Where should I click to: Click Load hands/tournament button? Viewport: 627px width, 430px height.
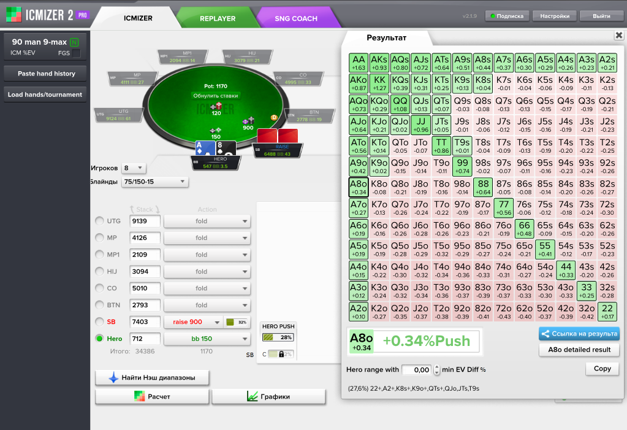click(x=45, y=94)
